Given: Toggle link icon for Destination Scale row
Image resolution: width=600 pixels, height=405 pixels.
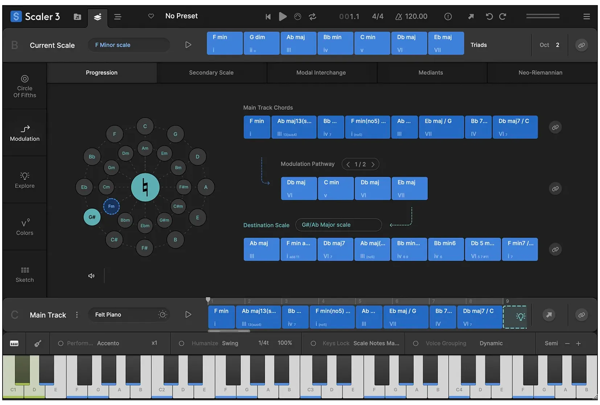Looking at the screenshot, I should click(x=555, y=250).
